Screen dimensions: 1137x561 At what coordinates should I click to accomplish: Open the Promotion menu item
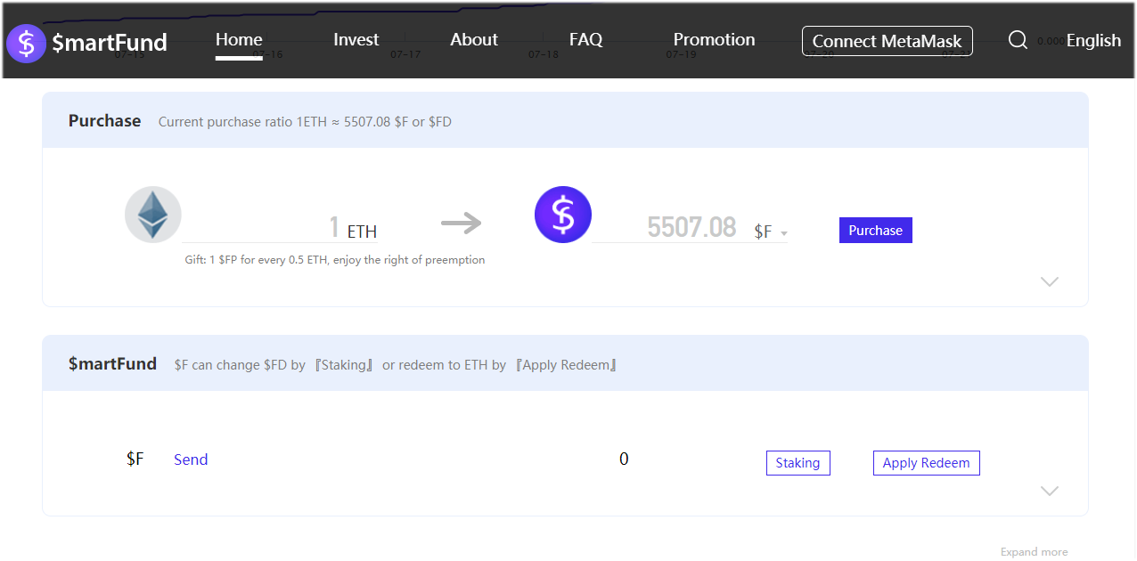[x=714, y=39]
